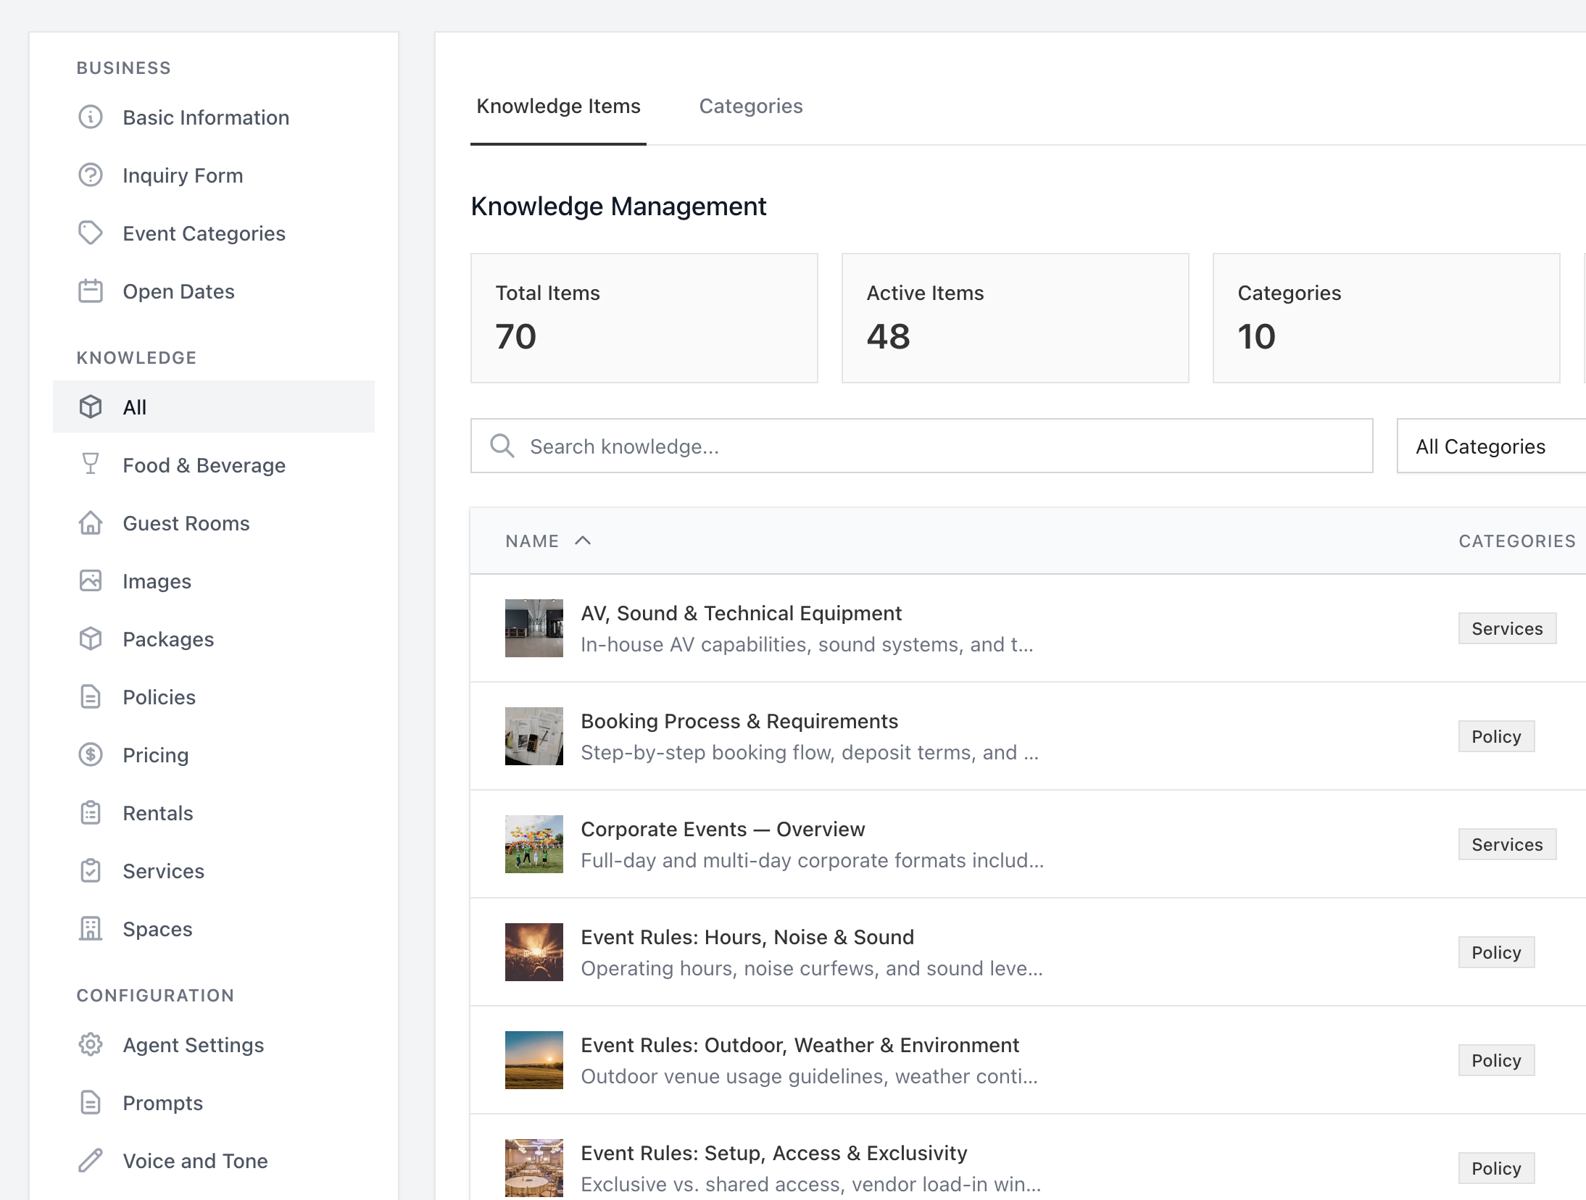The height and width of the screenshot is (1200, 1586).
Task: Open Images using the picture icon
Action: coord(90,580)
